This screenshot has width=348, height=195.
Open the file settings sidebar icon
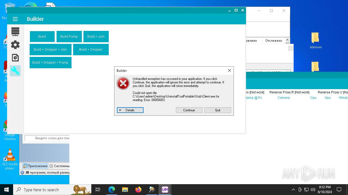(15, 58)
